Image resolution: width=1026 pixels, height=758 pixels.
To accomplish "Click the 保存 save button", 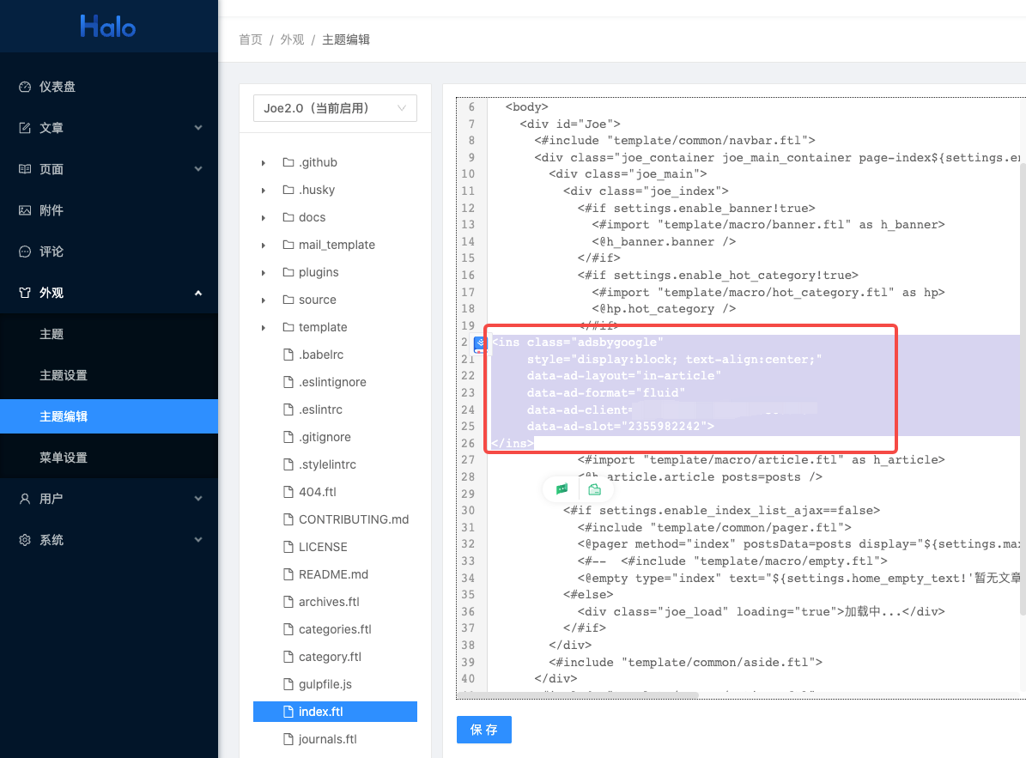I will pyautogui.click(x=484, y=730).
